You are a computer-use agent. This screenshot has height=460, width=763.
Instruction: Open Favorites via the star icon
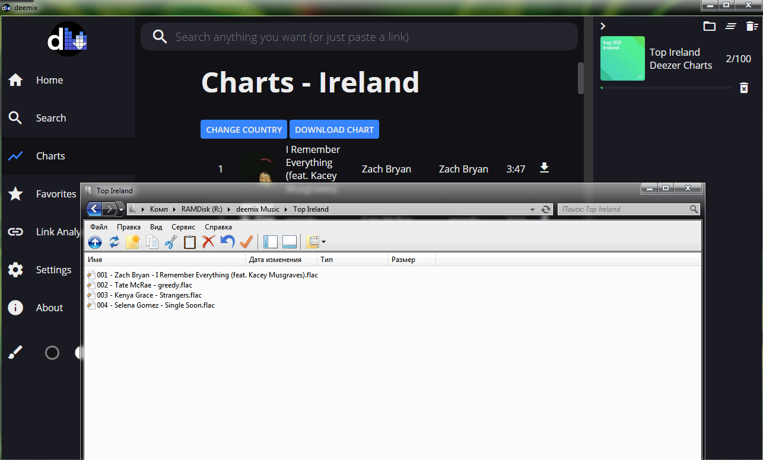(x=15, y=194)
